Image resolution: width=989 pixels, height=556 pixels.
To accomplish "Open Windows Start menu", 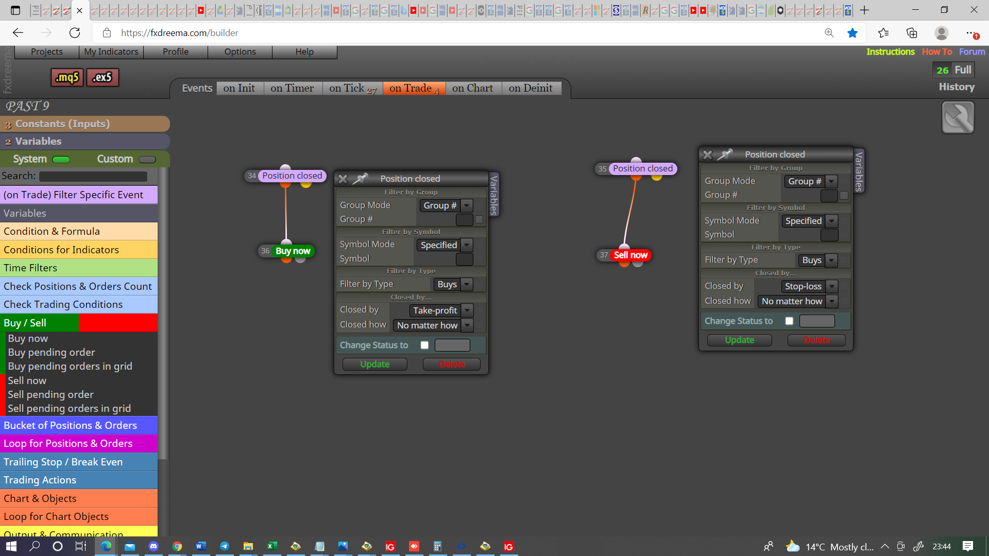I will coord(11,546).
